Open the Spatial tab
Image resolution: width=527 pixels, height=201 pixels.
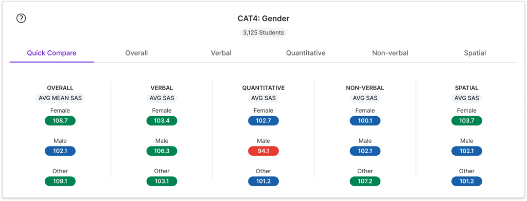tap(475, 53)
